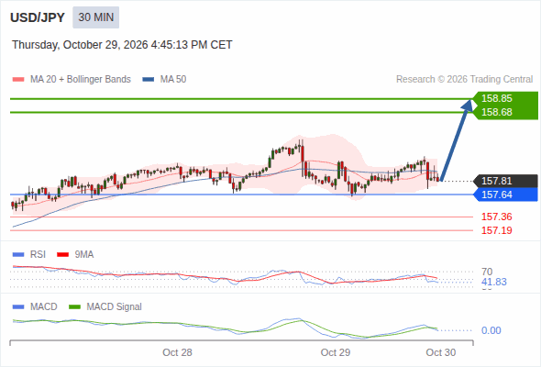
Task: Click the MA 20 + Bollinger Bands red swatch
Action: point(18,80)
